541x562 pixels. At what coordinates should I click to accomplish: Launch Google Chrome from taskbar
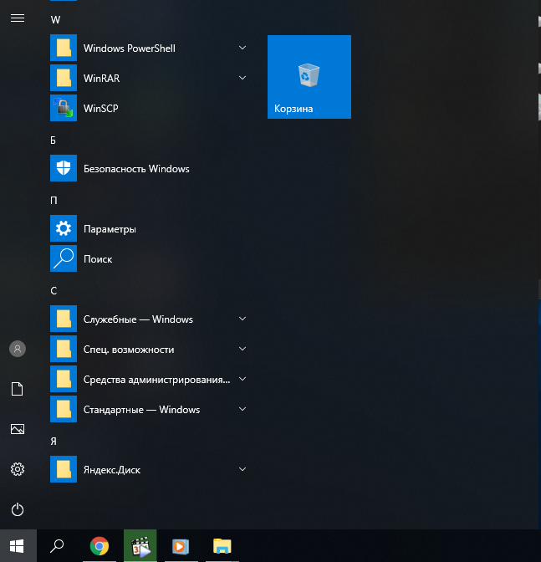tap(100, 546)
